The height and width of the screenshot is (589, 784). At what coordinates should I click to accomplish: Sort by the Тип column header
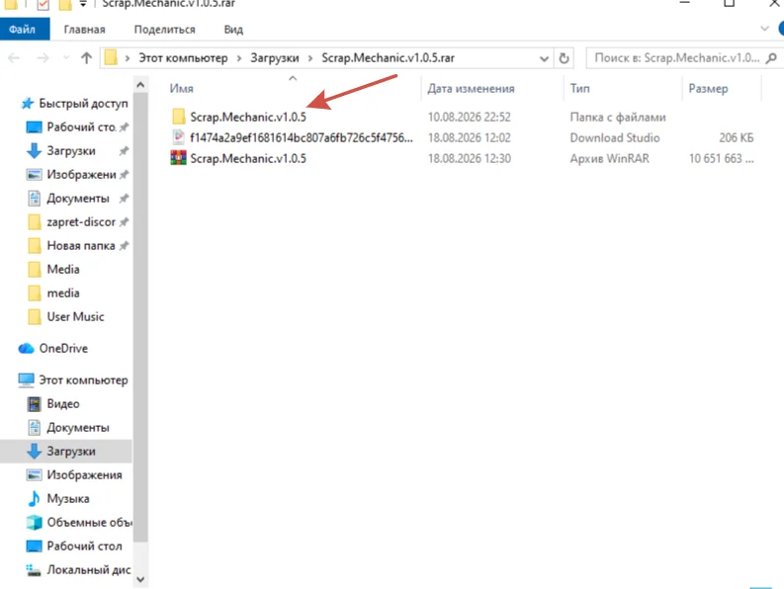point(579,89)
